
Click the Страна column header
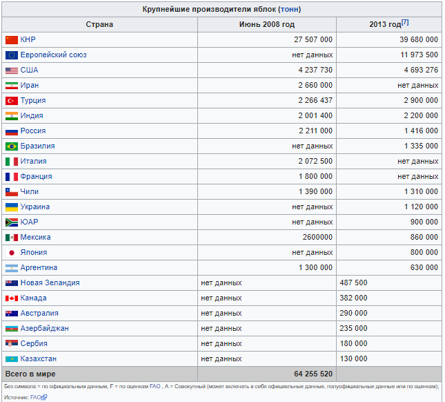[99, 25]
